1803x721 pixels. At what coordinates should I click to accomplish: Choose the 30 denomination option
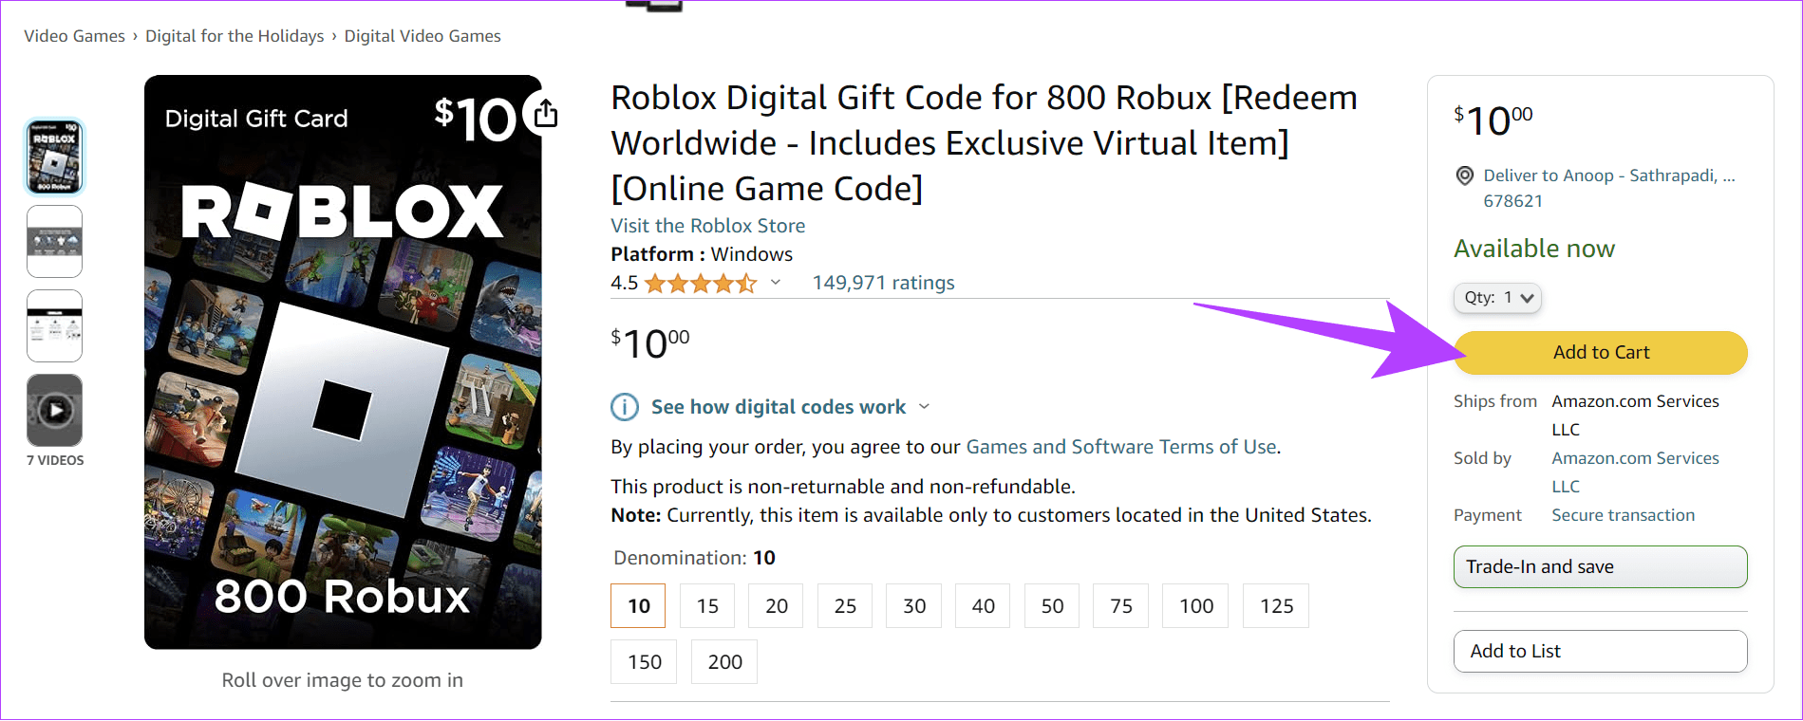pos(914,606)
